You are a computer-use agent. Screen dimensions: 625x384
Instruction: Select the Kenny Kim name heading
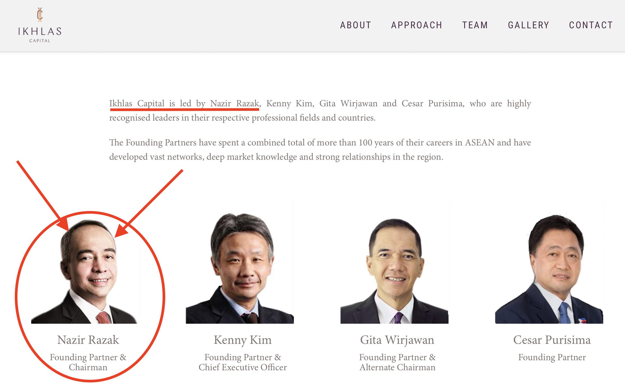click(x=243, y=340)
